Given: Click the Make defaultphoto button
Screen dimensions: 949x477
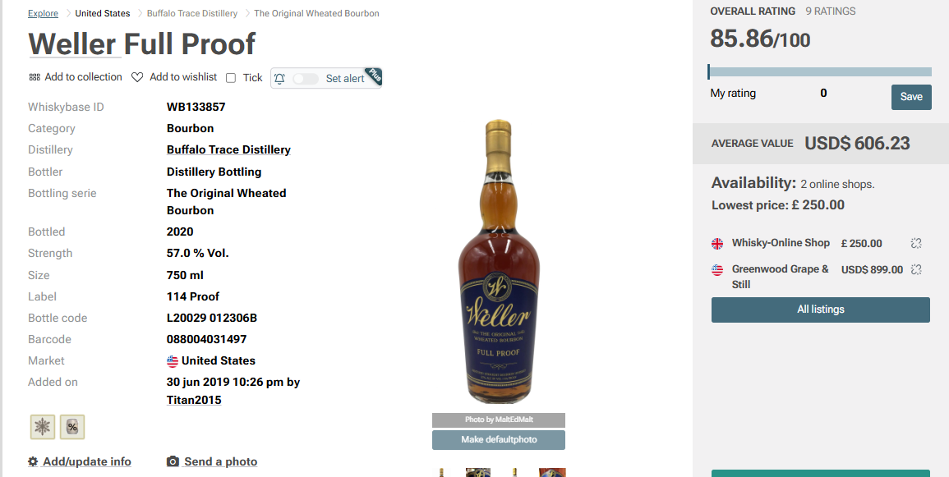Looking at the screenshot, I should point(499,439).
